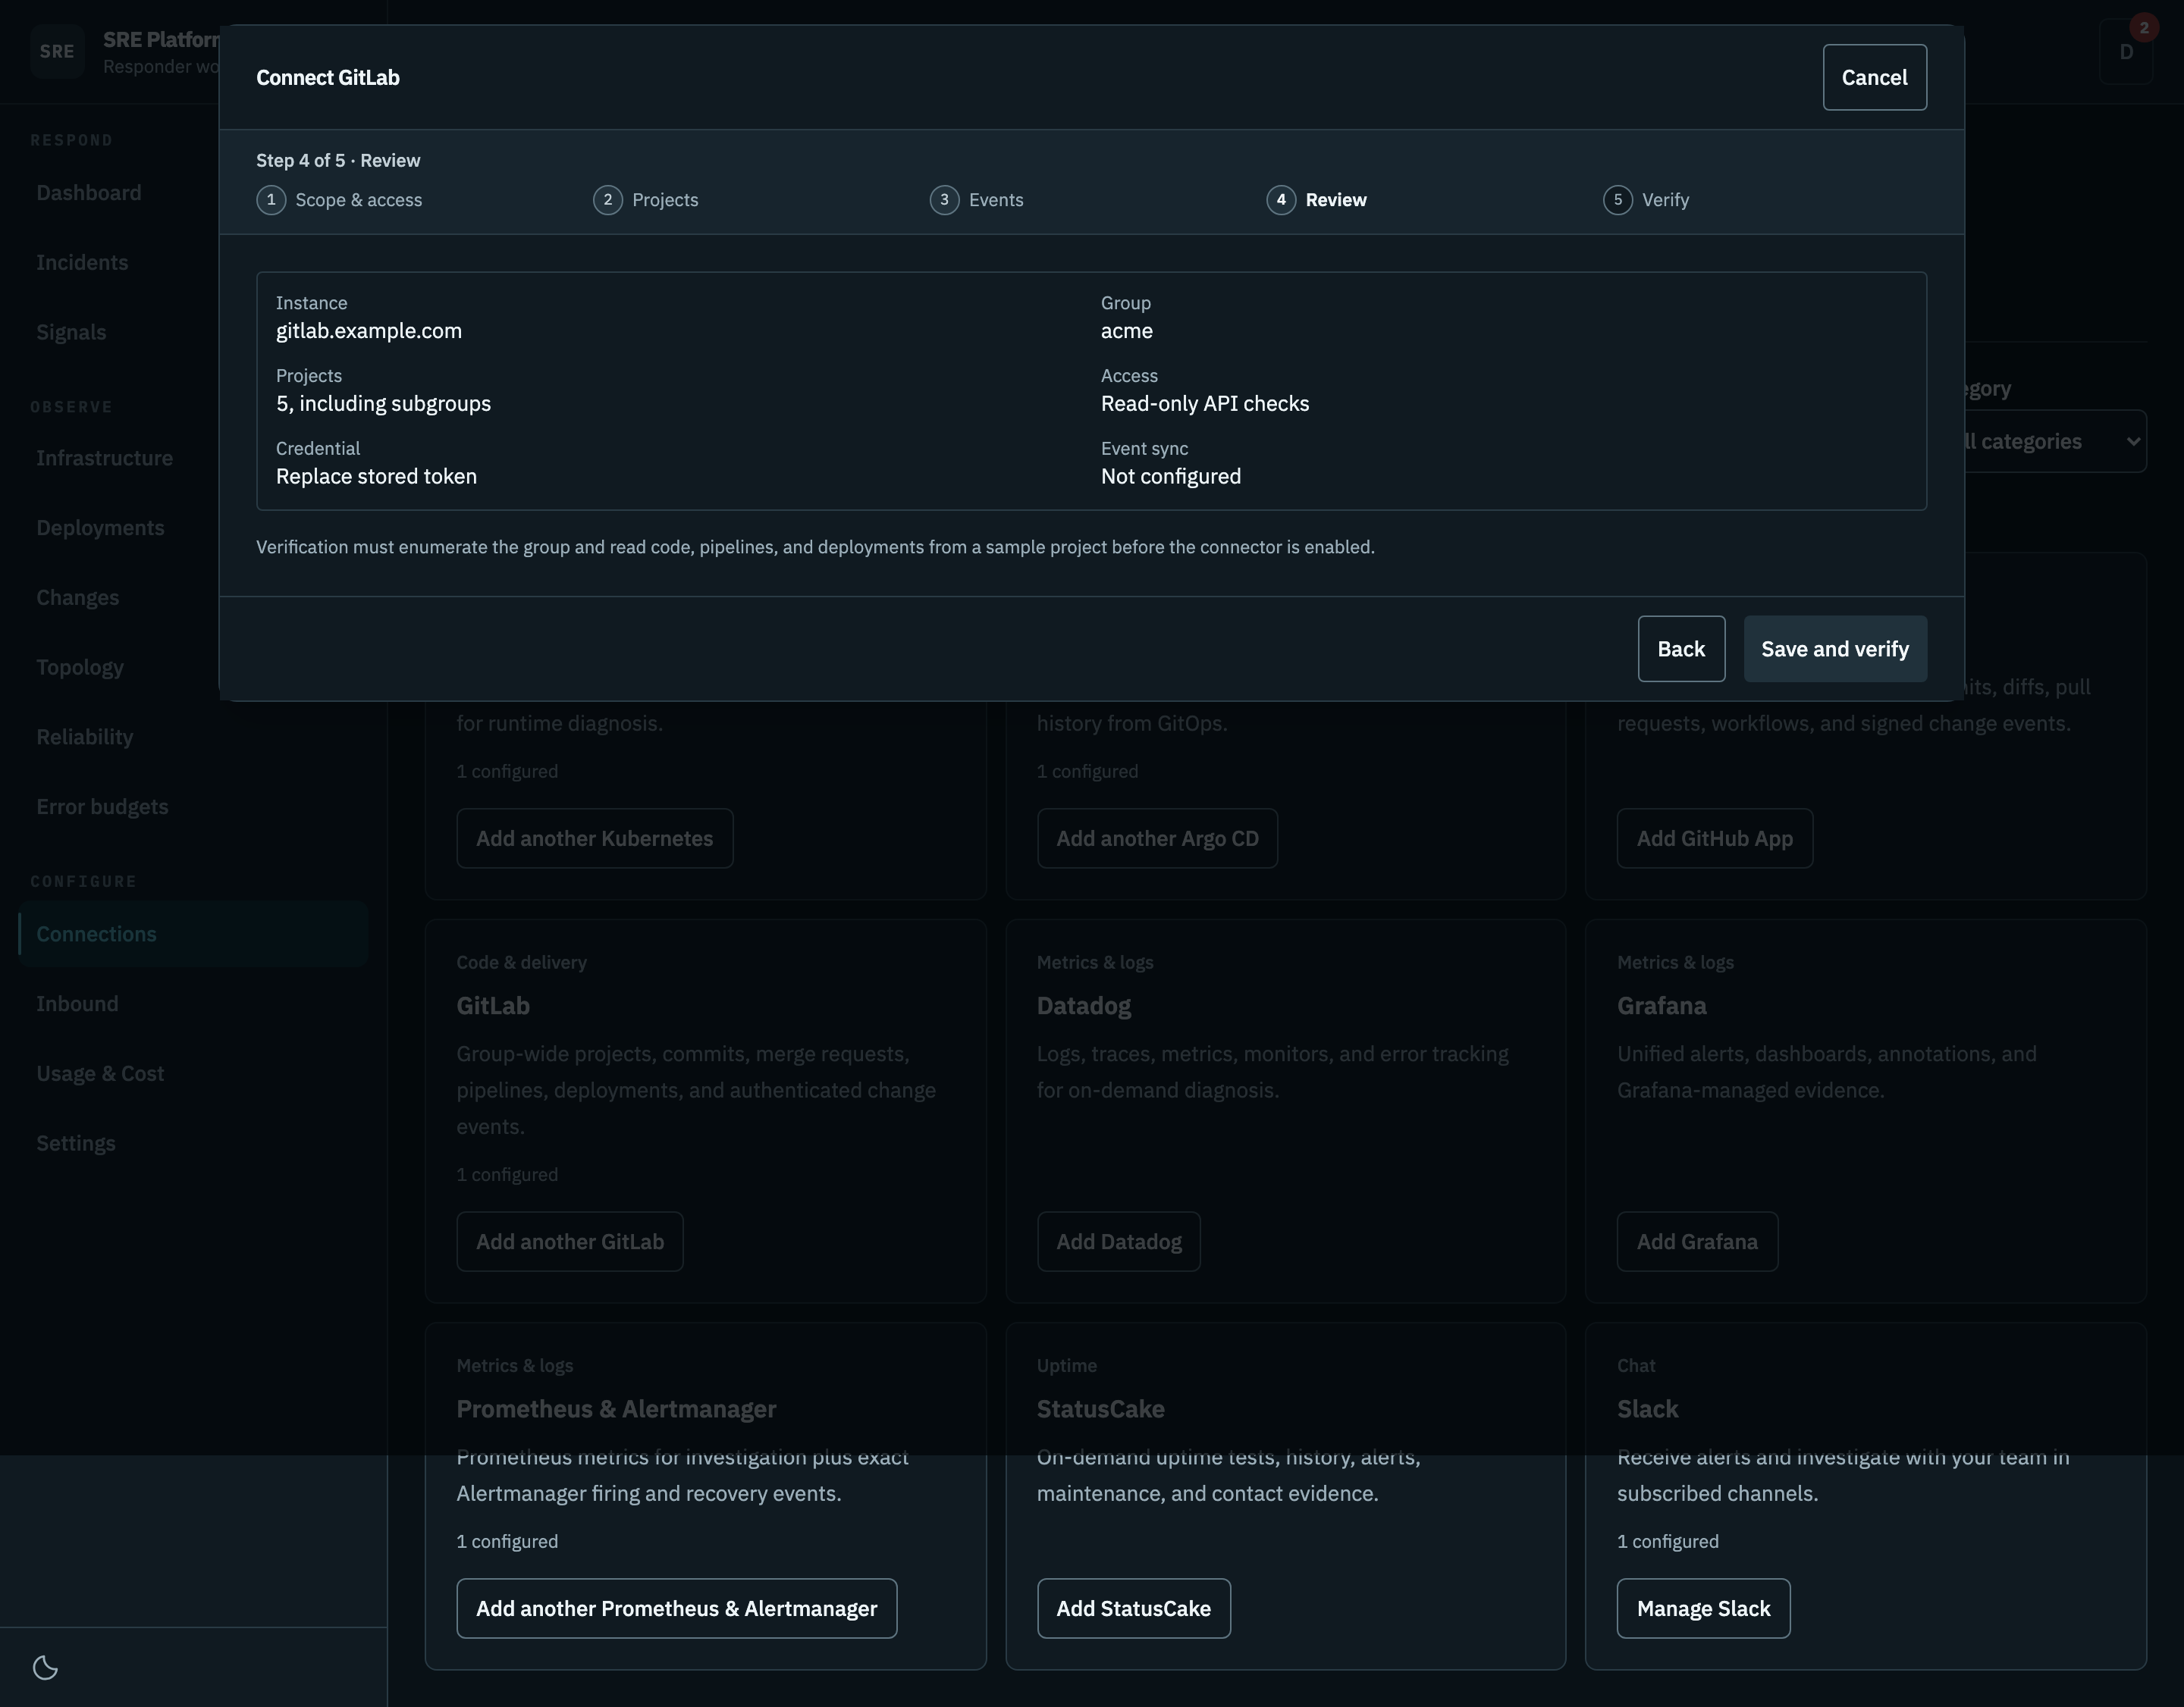The image size is (2184, 1707).
Task: Open the user avatar with notification badge
Action: coord(2126,51)
